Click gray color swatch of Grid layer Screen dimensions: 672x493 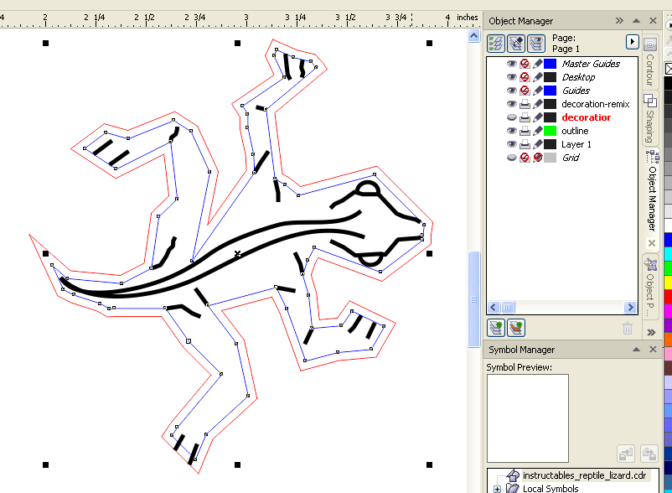(550, 158)
